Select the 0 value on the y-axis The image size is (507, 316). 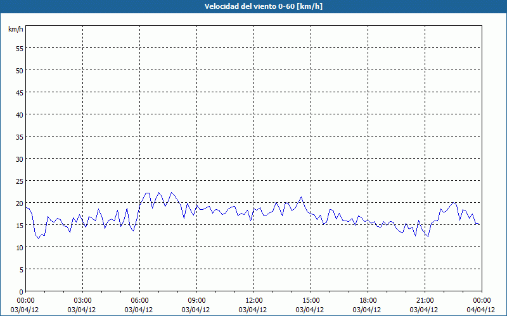22,292
